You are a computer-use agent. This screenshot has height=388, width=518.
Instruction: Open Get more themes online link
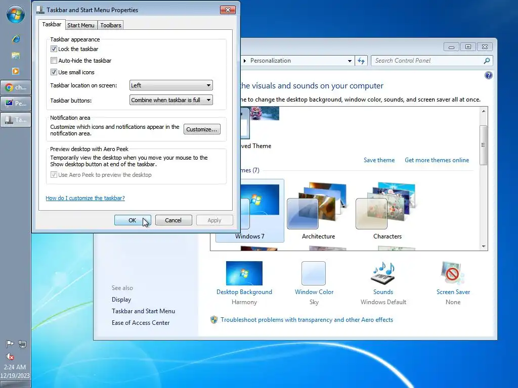pos(437,160)
